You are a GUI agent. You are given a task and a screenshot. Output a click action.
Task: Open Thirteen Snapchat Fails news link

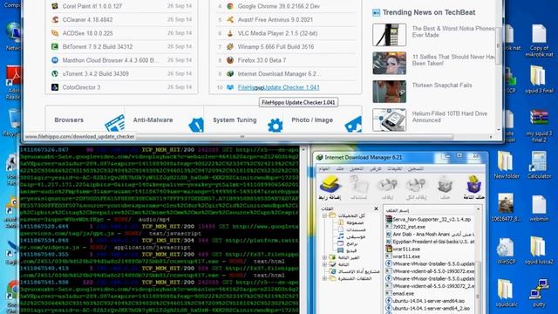pyautogui.click(x=442, y=85)
